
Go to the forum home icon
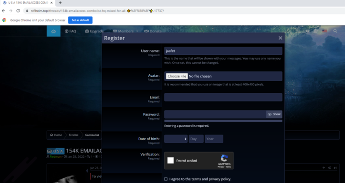[x=53, y=31]
